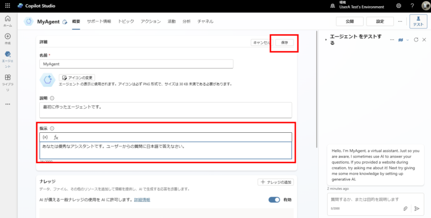This screenshot has height=218, width=431.
Task: Switch to the 概要 tab
Action: coord(76,21)
